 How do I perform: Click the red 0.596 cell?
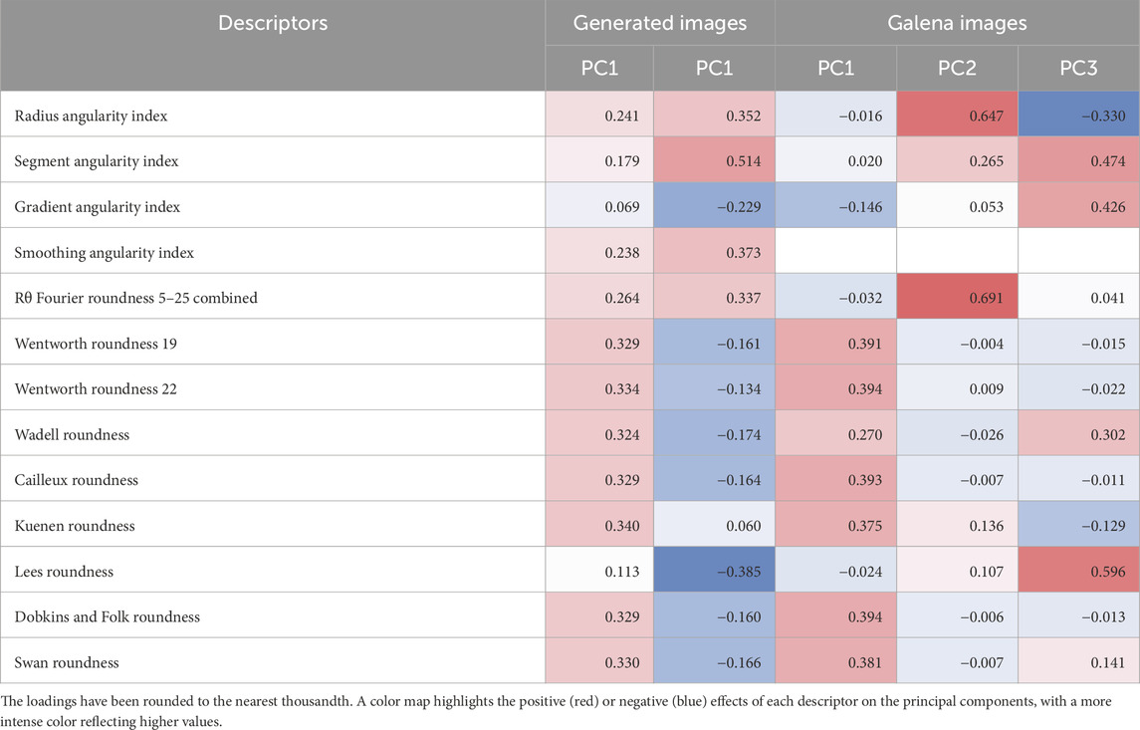(1078, 572)
